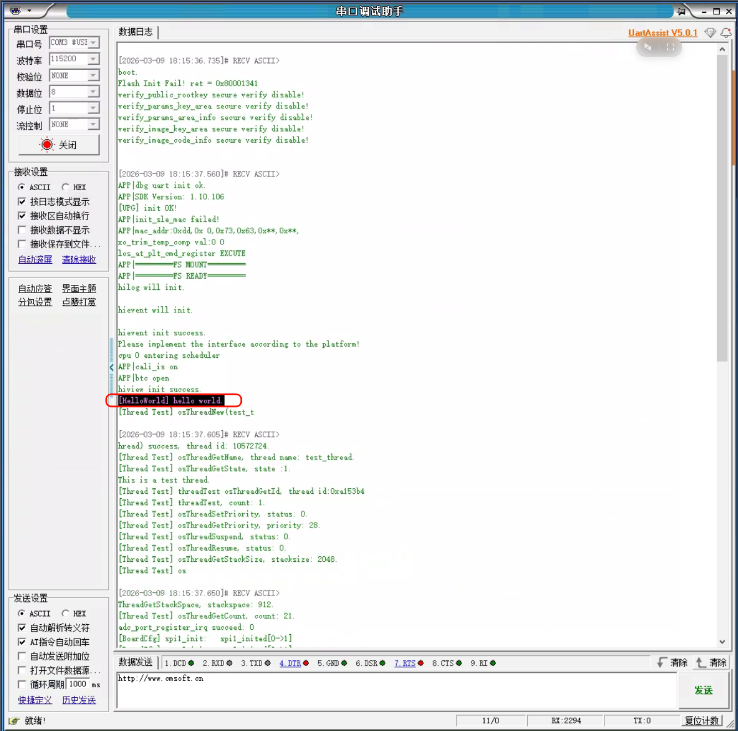This screenshot has width=738, height=731.
Task: Open the 数据位 8 dropdown
Action: 93,92
